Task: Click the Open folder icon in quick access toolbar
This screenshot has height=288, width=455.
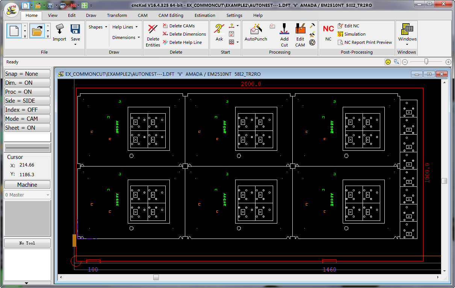Action: (x=38, y=5)
